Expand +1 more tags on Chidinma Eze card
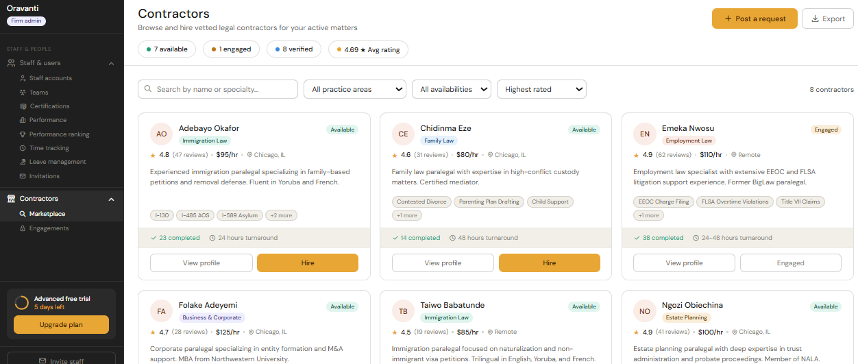Image resolution: width=858 pixels, height=364 pixels. click(x=406, y=215)
